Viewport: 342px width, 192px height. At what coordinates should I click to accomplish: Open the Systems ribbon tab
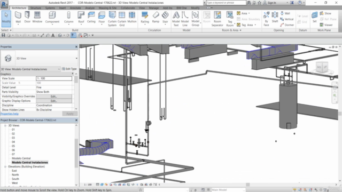coord(50,8)
